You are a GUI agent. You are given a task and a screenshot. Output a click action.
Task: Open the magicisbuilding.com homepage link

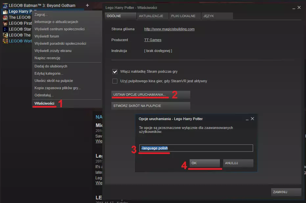pos(169,29)
